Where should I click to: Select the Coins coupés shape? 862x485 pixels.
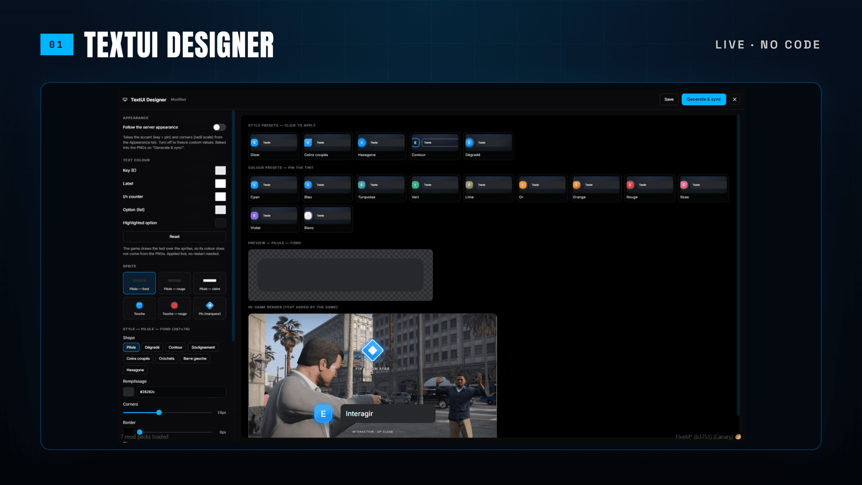click(138, 359)
